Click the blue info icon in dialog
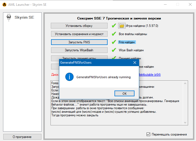 [x=69, y=77]
